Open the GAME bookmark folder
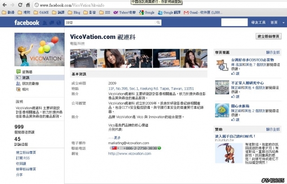Screen dimensions: 287x184 pyautogui.click(x=41, y=13)
